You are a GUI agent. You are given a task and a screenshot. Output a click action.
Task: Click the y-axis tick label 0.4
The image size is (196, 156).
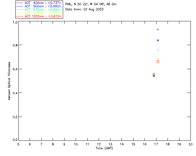pos(15,93)
